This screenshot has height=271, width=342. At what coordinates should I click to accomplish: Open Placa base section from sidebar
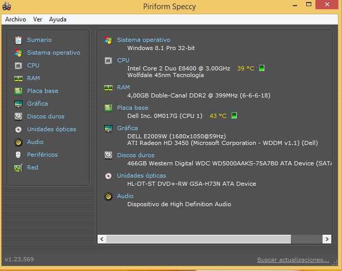[42, 91]
